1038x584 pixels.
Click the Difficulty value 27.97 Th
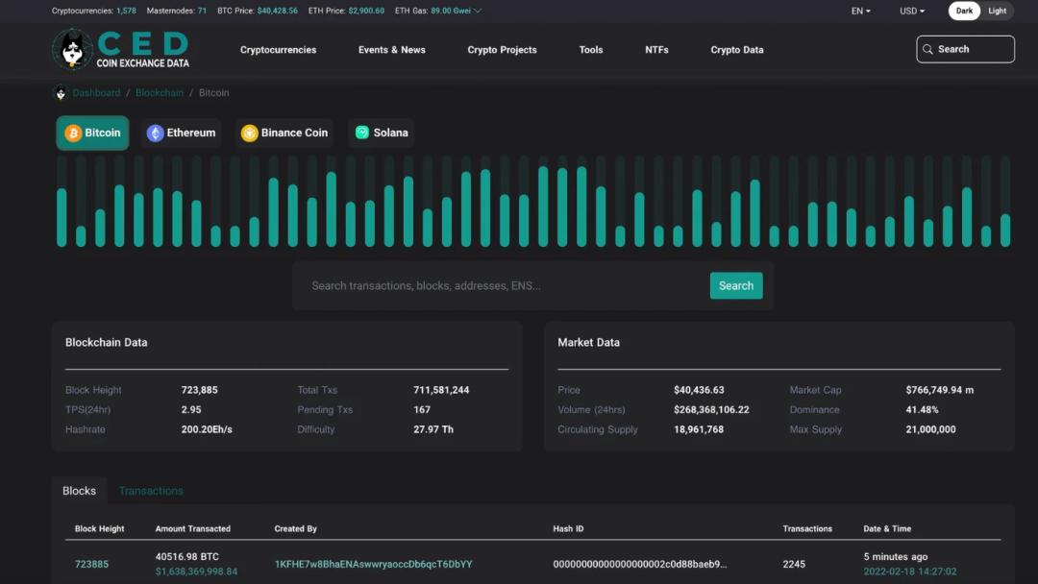433,430
